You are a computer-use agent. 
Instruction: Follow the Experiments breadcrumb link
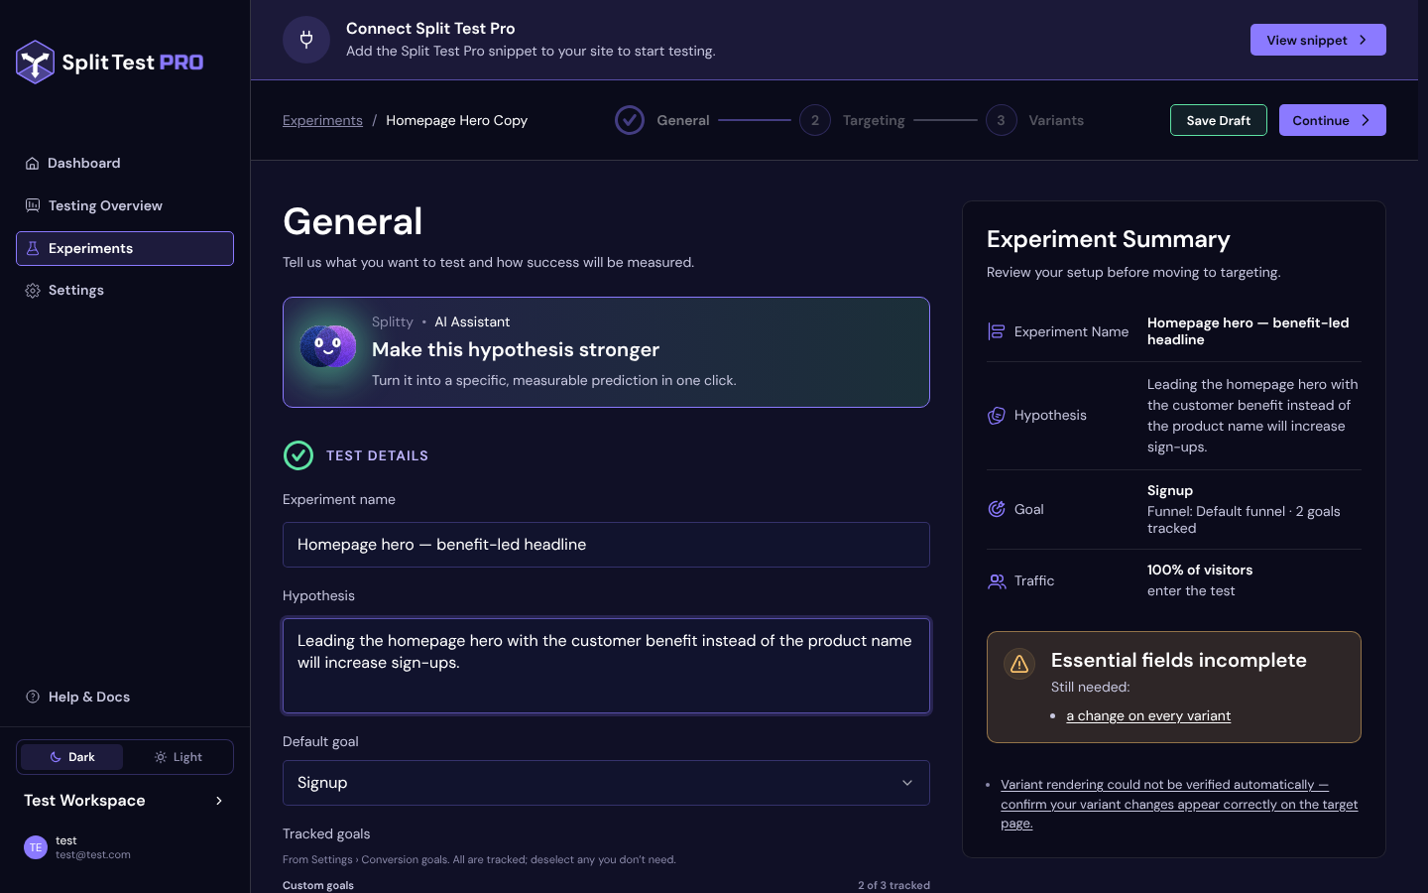tap(322, 120)
